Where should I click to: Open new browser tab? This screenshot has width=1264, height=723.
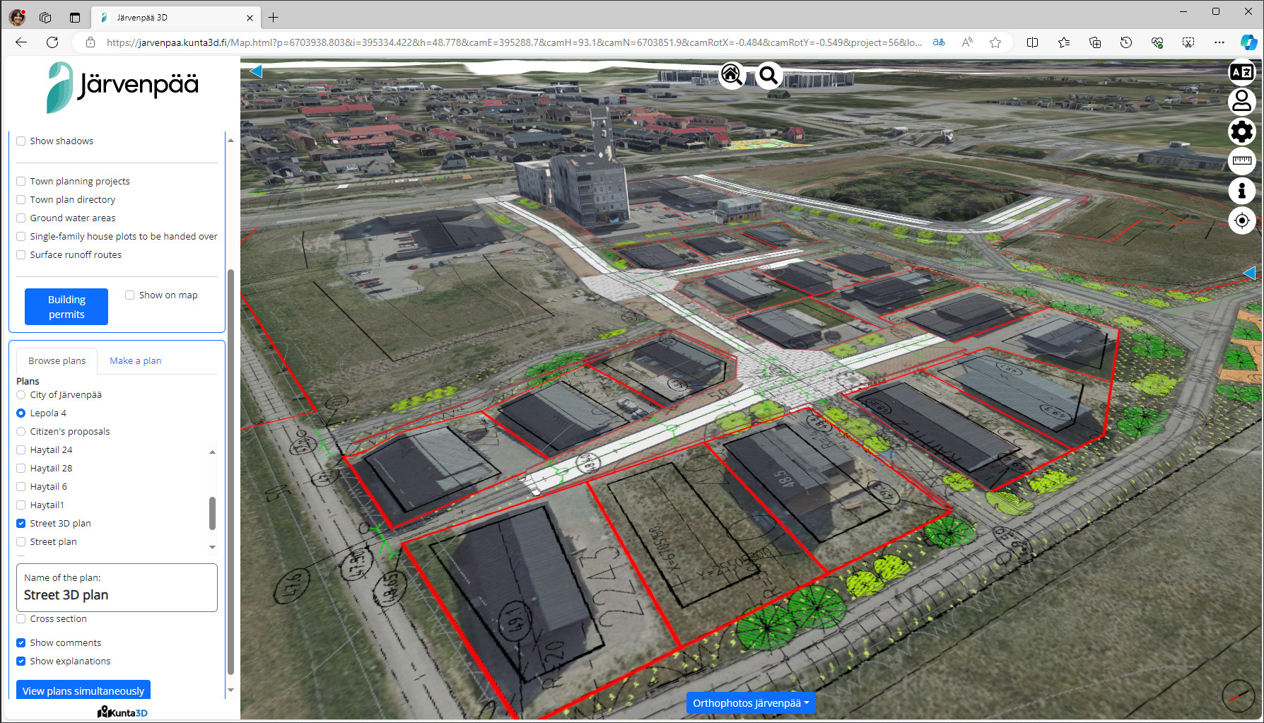274,18
